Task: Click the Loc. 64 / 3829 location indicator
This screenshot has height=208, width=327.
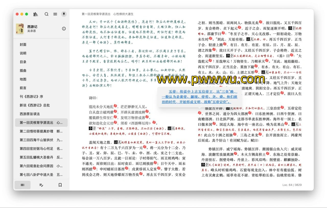Action: pos(292,185)
